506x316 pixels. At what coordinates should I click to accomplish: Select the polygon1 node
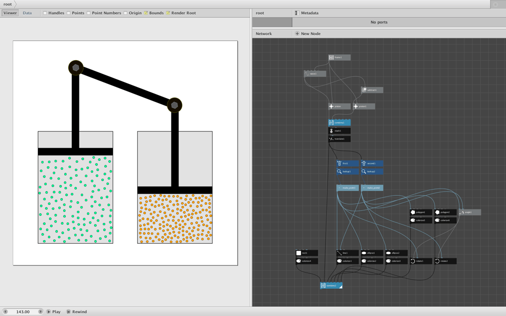point(421,212)
